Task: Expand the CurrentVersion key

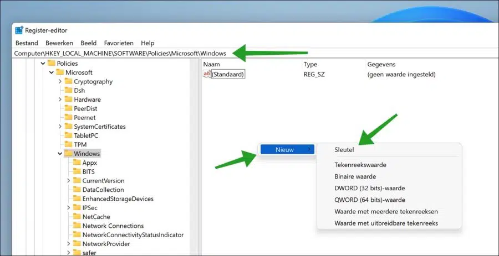Action: [68, 181]
